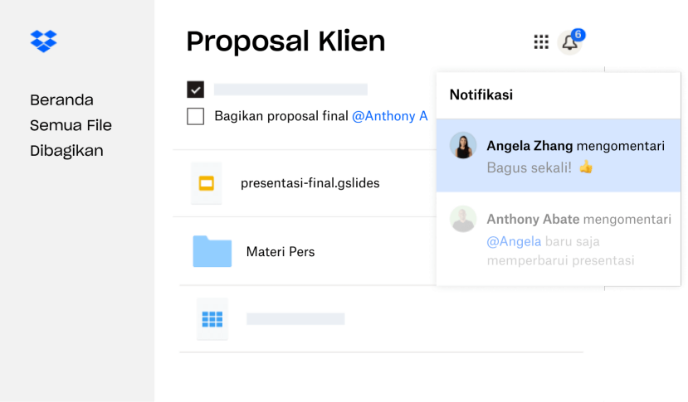Check the Bagikan proposal final checkbox
This screenshot has height=402, width=688.
click(195, 116)
